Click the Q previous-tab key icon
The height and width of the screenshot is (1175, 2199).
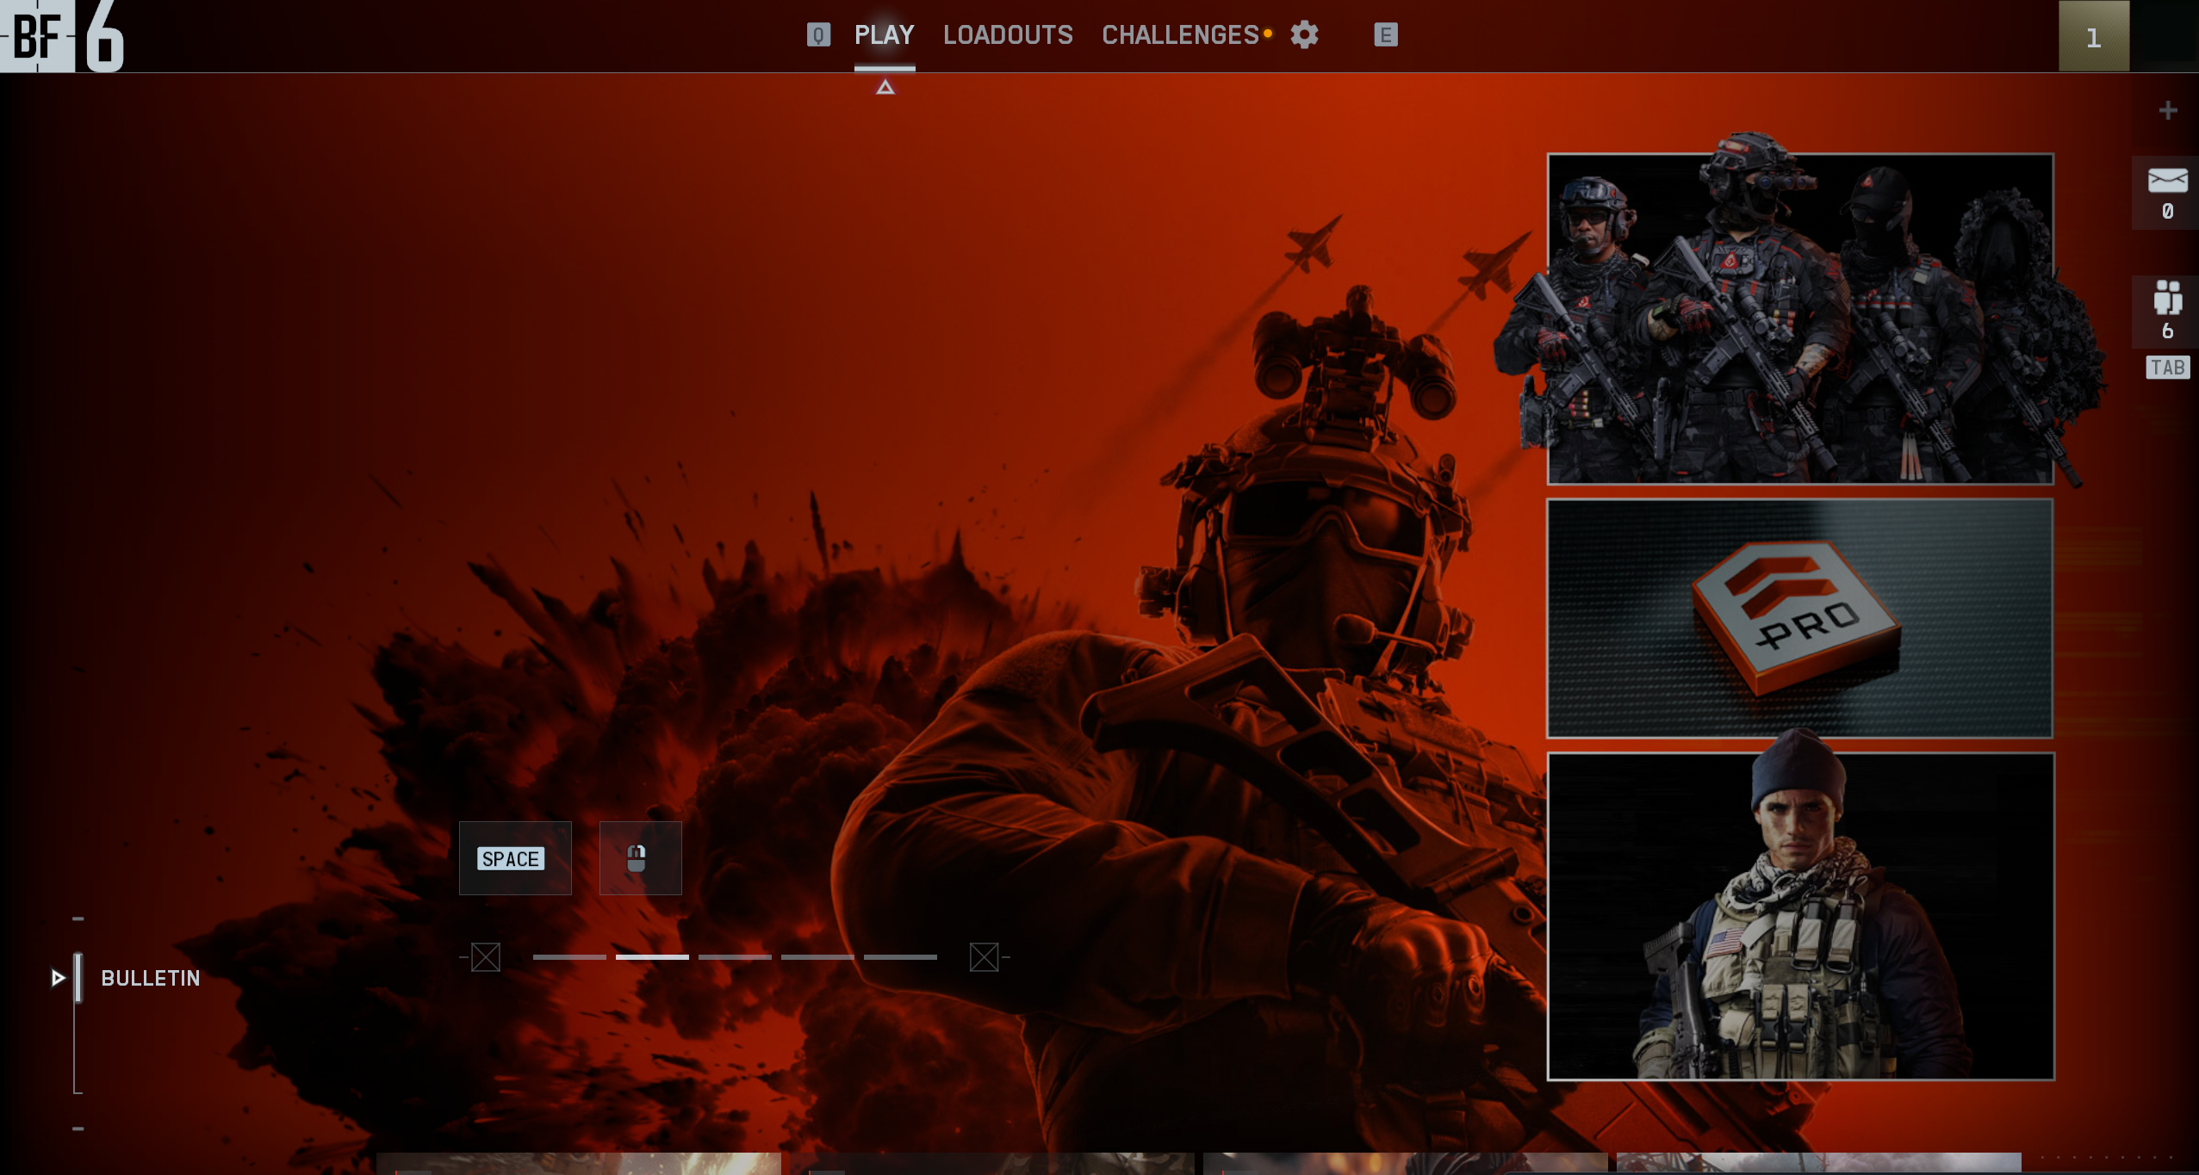(818, 35)
